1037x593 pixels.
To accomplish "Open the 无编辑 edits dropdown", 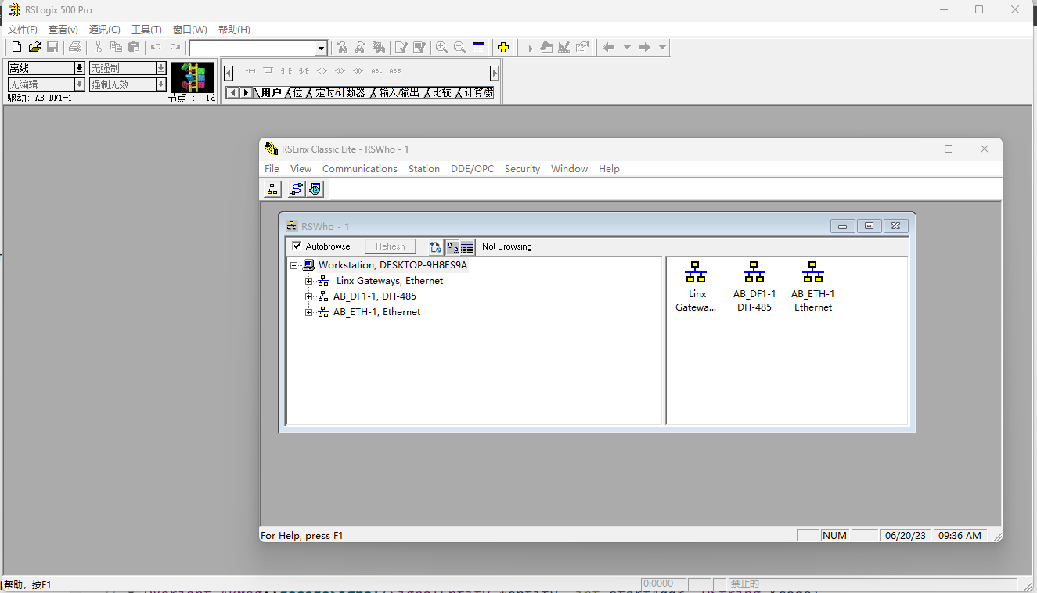I will pos(79,84).
